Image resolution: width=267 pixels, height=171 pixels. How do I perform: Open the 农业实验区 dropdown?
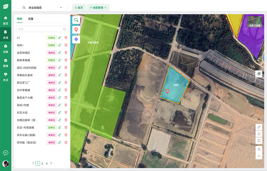point(61,8)
